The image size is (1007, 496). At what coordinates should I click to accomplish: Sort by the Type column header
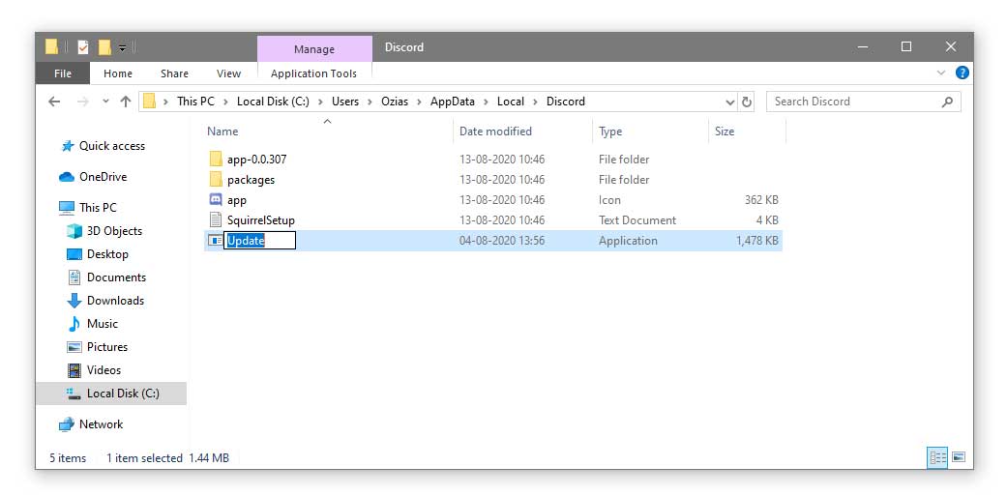(610, 131)
